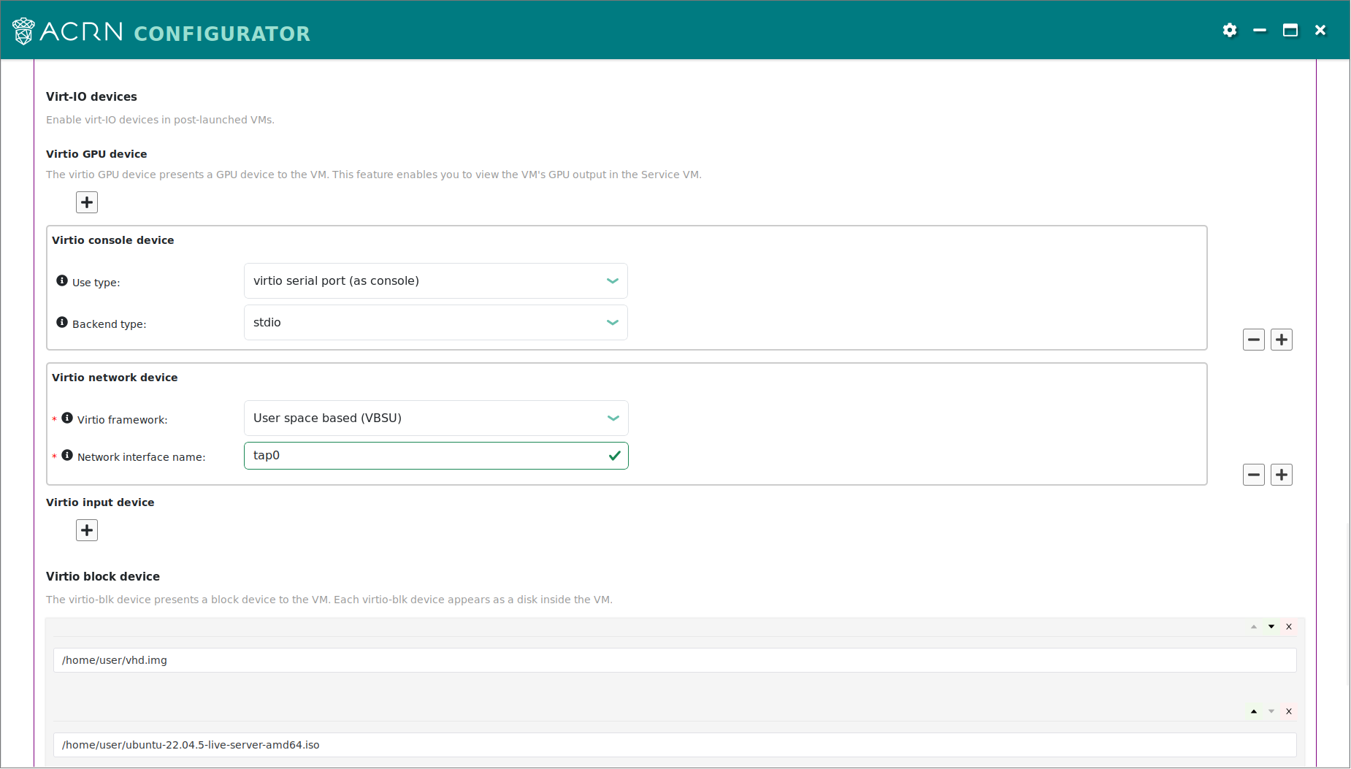The width and height of the screenshot is (1351, 769).
Task: Show info tooltip beside Network interface name
Action: pos(67,454)
